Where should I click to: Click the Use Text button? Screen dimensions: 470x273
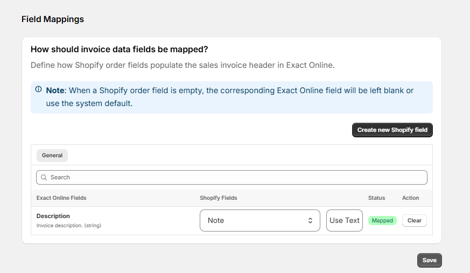345,221
